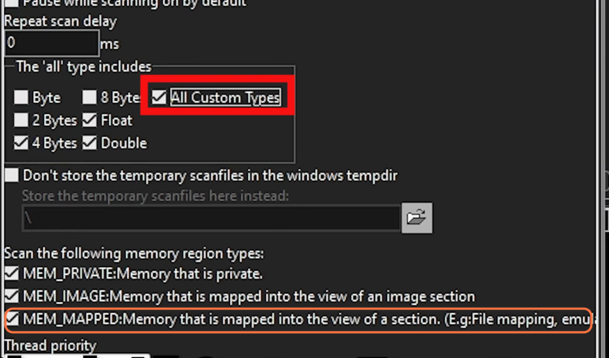Uncheck MEM_PRIVATE memory region option
This screenshot has width=609, height=358.
coord(12,274)
